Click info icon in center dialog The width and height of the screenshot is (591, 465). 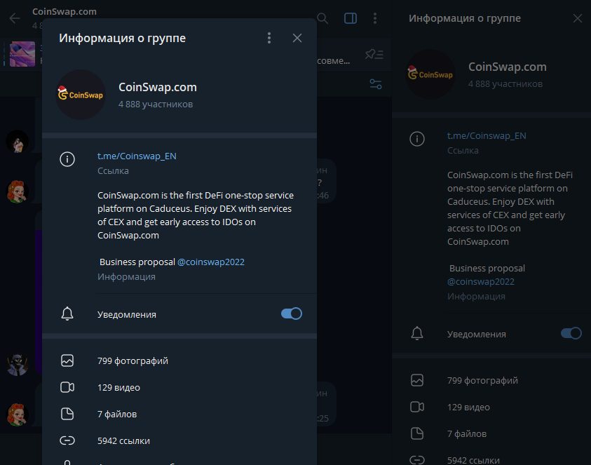[x=67, y=159]
